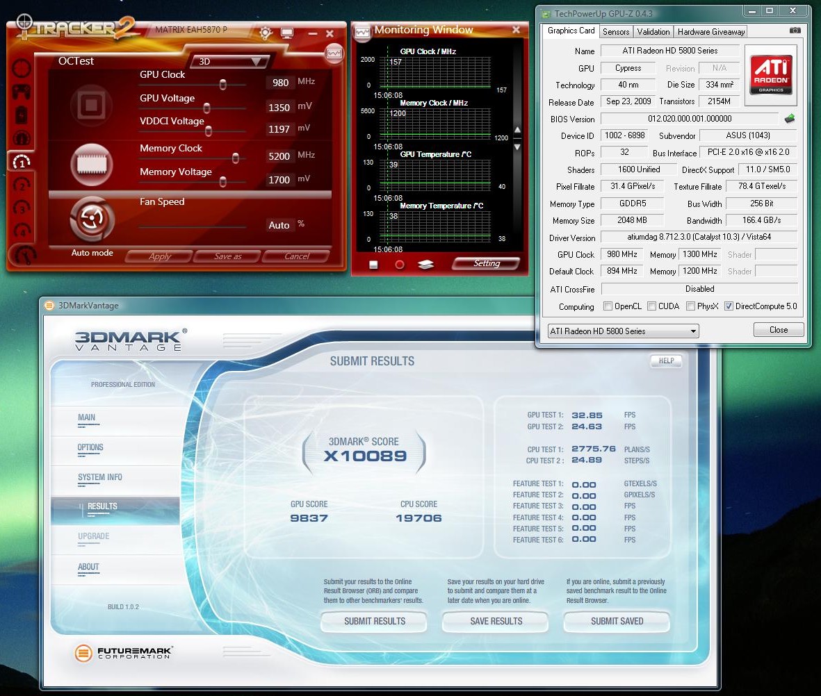Click the Futuremark Corporation logo

pos(124,652)
